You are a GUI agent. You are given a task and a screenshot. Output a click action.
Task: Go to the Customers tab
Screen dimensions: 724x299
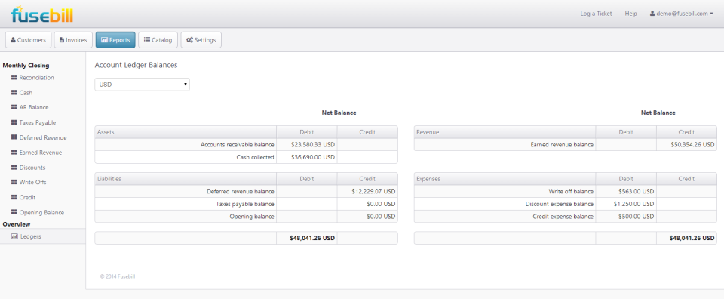click(28, 40)
